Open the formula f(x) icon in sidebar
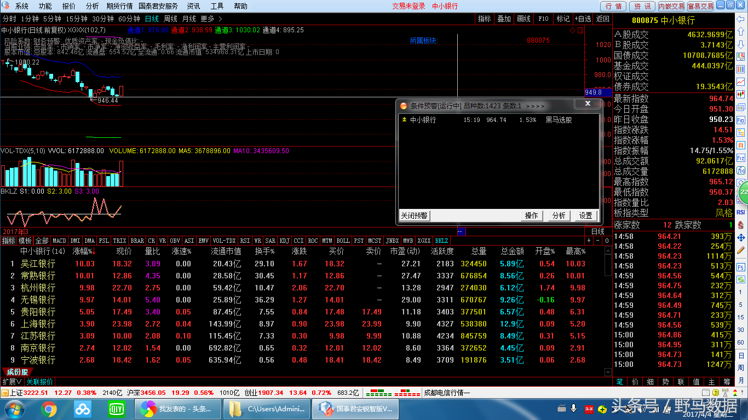 [740, 171]
